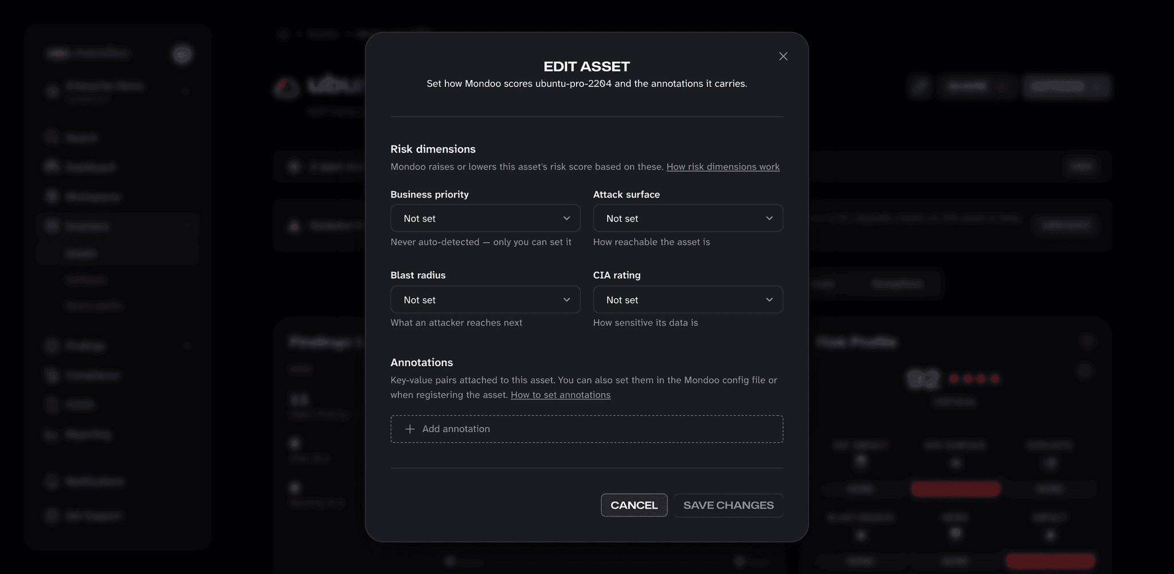Close the Edit Asset dialog with X
This screenshot has width=1174, height=574.
click(783, 56)
